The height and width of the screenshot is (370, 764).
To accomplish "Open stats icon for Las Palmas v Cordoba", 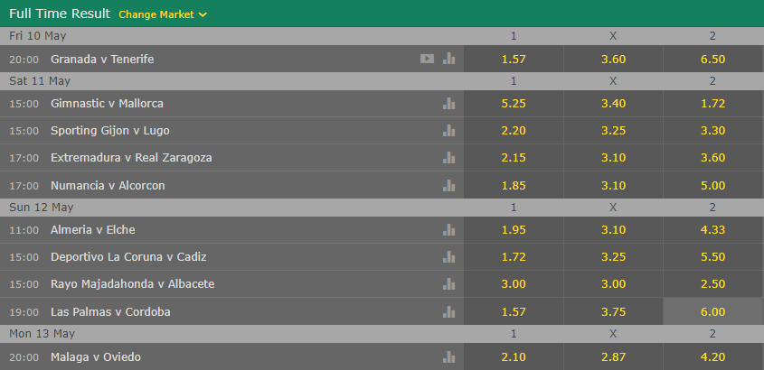I will [x=448, y=311].
